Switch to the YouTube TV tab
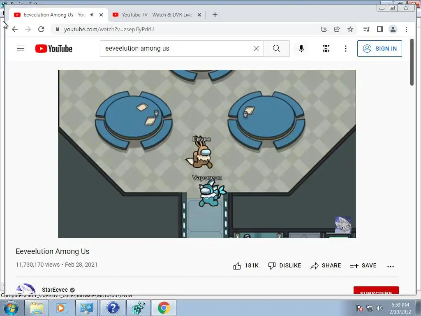The width and height of the screenshot is (421, 316). coord(157,15)
